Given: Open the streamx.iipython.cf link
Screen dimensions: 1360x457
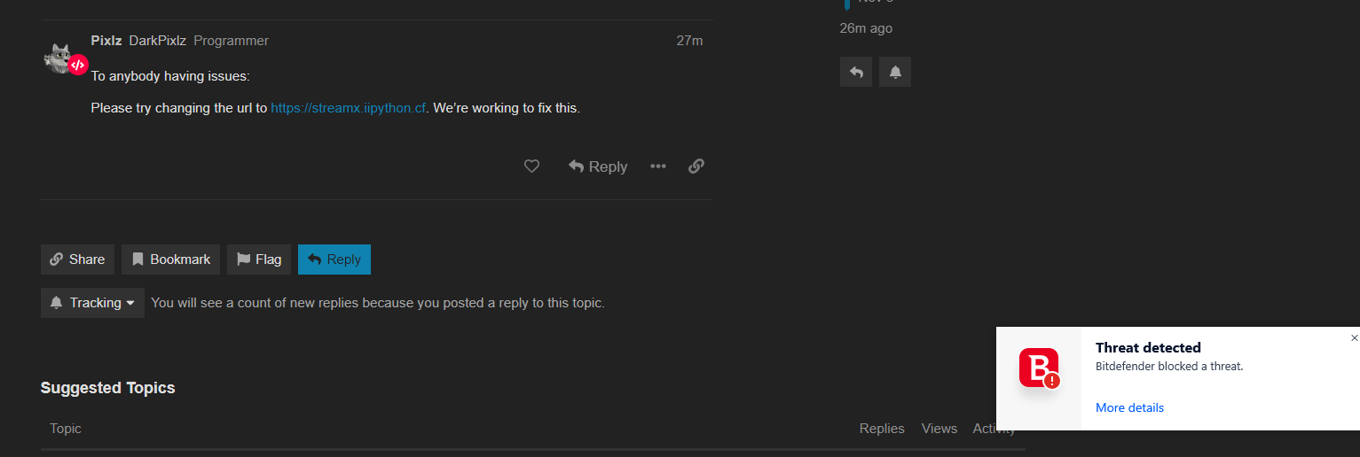Looking at the screenshot, I should click(348, 108).
